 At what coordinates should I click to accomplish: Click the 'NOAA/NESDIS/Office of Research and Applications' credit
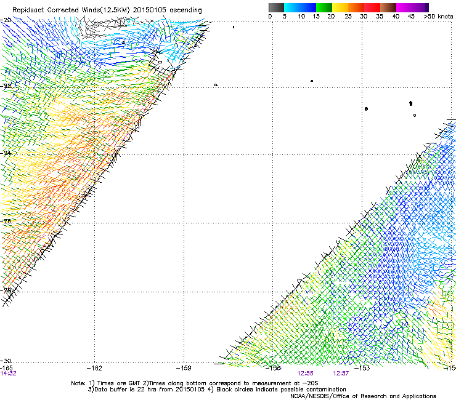[363, 396]
